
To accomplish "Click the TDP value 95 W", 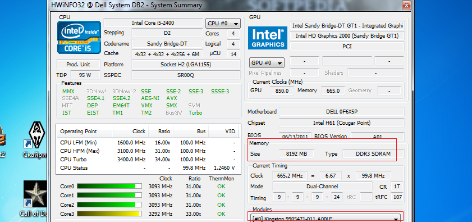I will pyautogui.click(x=85, y=75).
